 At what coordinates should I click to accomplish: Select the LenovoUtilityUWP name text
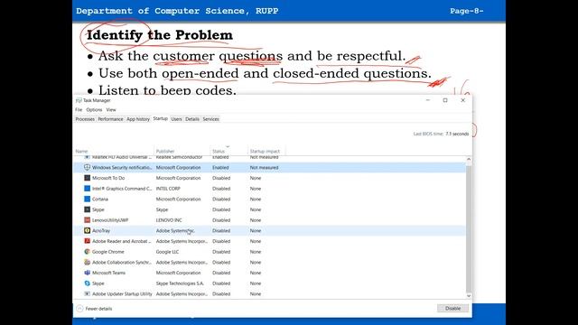coord(110,220)
